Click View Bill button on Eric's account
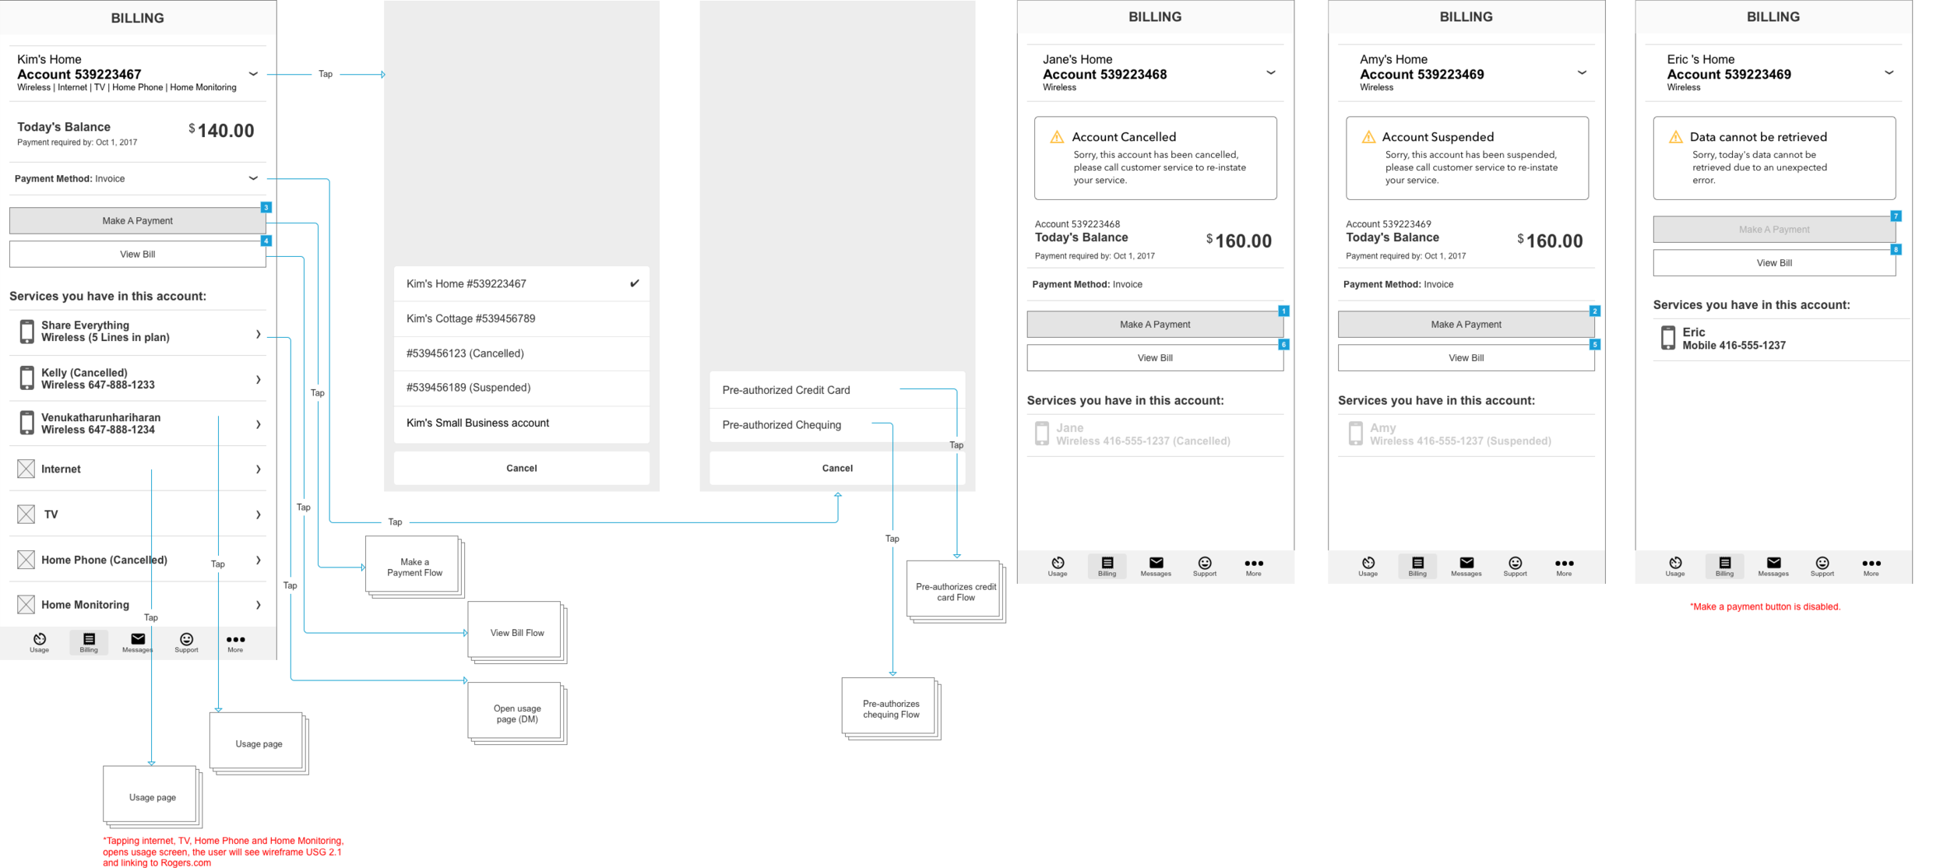Screen dimensions: 1947x868 coord(1773,263)
